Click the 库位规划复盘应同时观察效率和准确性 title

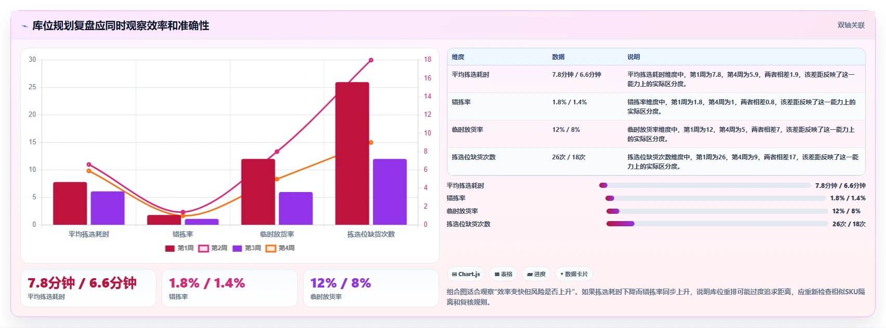tap(121, 26)
